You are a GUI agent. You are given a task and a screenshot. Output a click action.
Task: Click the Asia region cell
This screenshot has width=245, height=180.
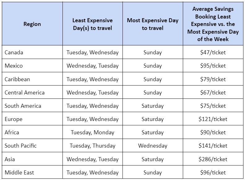pos(10,159)
